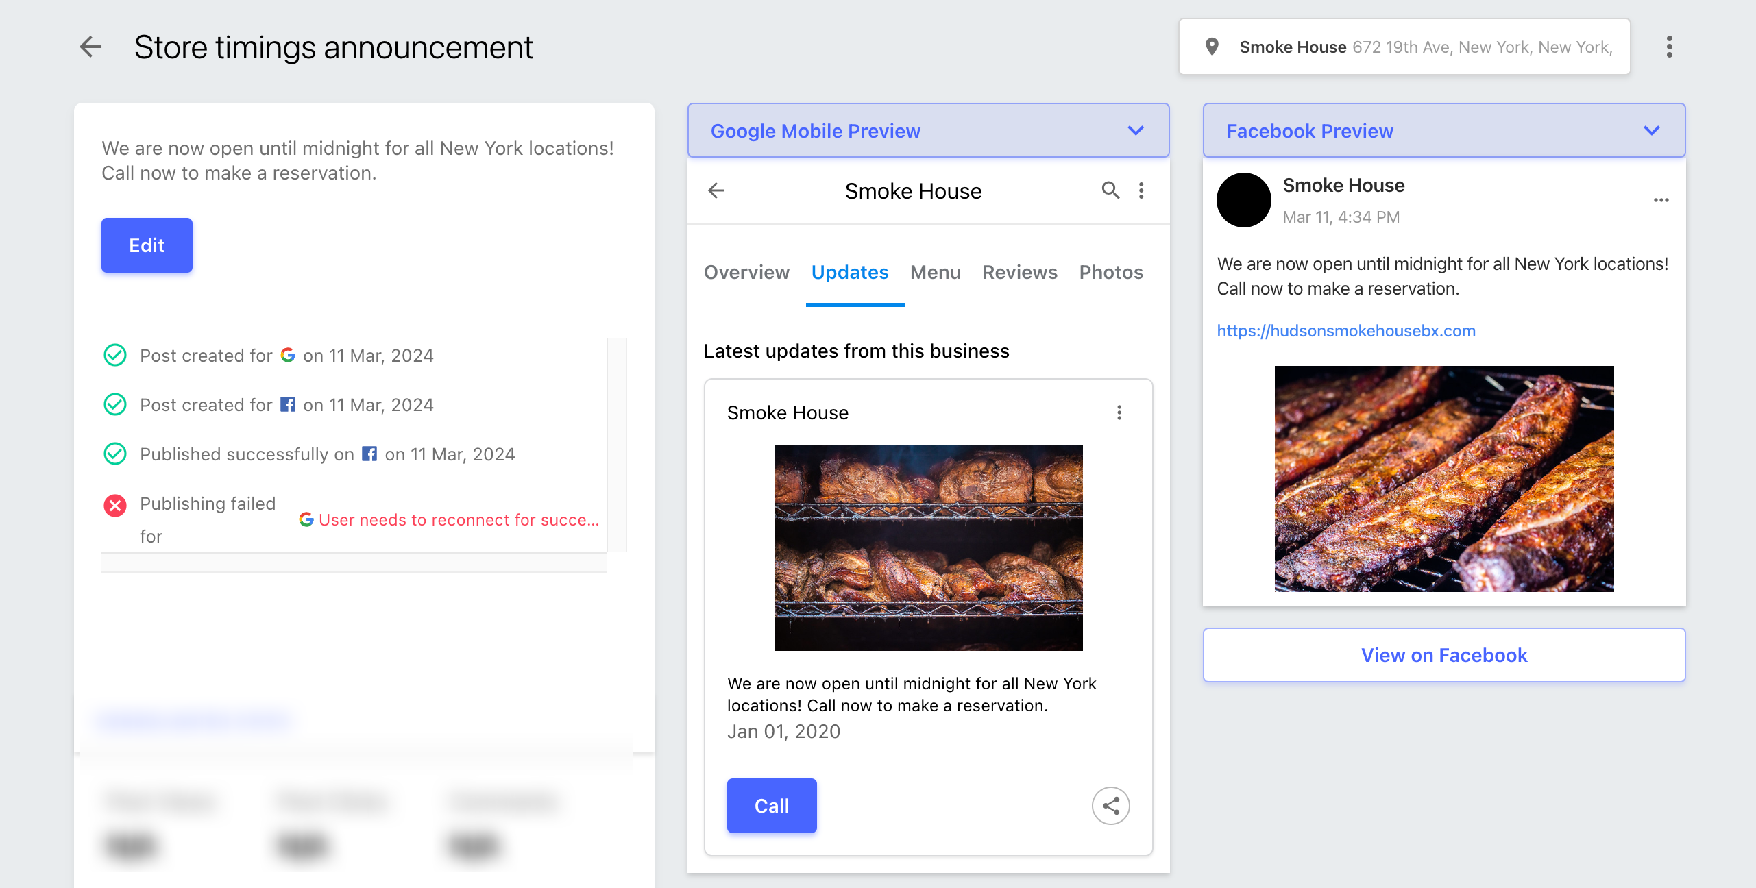Click 'Latest updates from this business' heading

pos(856,351)
